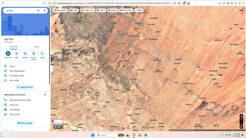This screenshot has width=246, height=138.
Task: Open the Google apps grid
Action: 235,10
